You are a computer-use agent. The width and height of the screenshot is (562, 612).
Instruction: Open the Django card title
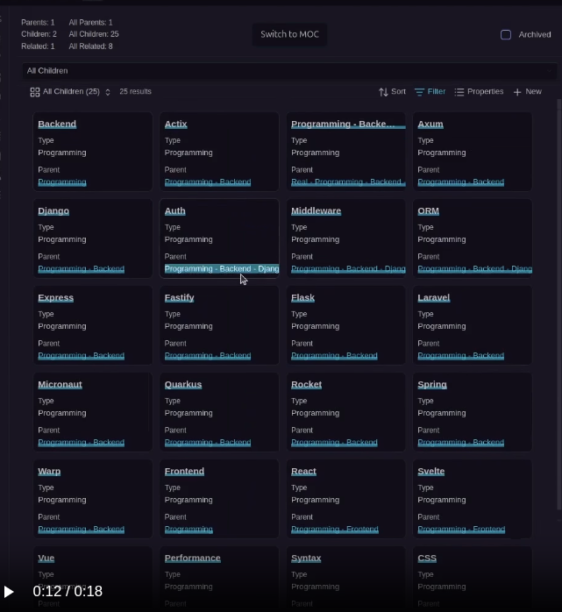(53, 211)
